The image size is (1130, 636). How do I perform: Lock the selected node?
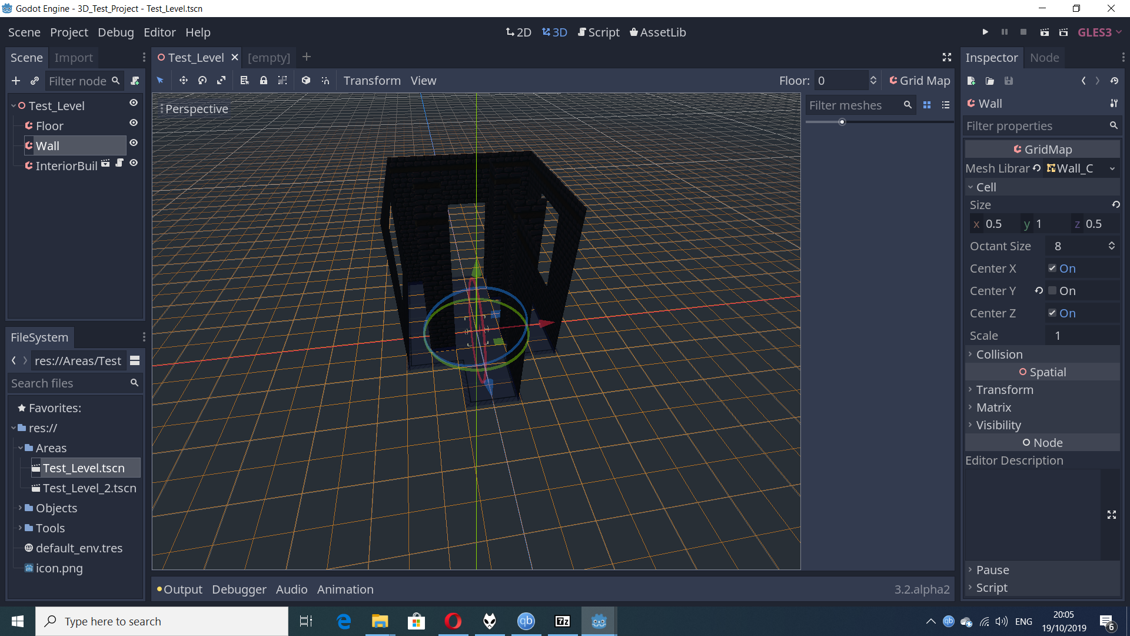(x=264, y=80)
